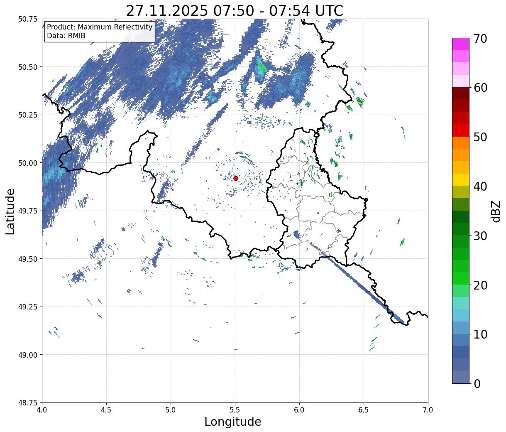This screenshot has width=506, height=432.
Task: Click the latitude tick label 50.75
Action: point(28,19)
